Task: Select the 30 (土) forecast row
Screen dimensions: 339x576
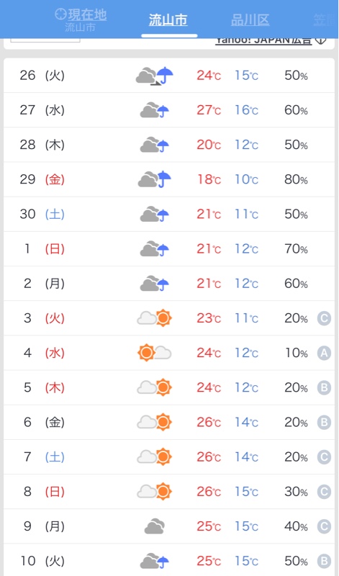Action: click(169, 214)
